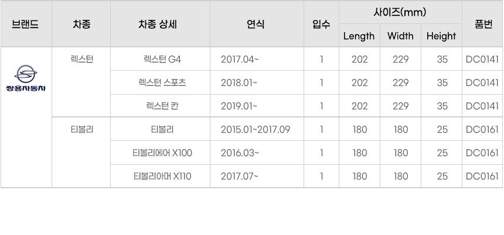This screenshot has width=504, height=235.
Task: Click part number DC0141 for 렉스턴 G4
Action: click(x=482, y=59)
